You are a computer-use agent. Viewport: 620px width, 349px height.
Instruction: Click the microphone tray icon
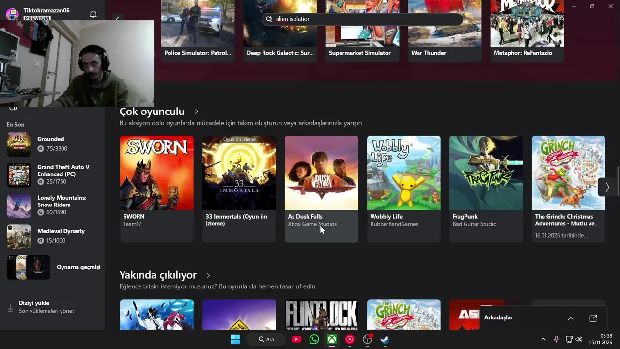(x=556, y=339)
